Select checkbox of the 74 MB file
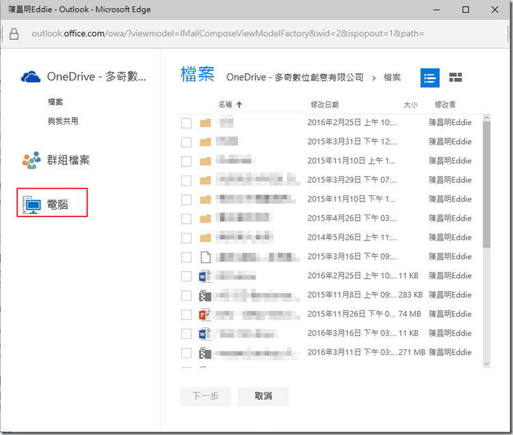The width and height of the screenshot is (513, 435). tap(186, 315)
